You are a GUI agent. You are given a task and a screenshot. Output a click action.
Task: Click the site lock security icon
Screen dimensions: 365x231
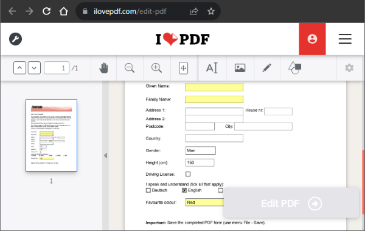pyautogui.click(x=85, y=11)
